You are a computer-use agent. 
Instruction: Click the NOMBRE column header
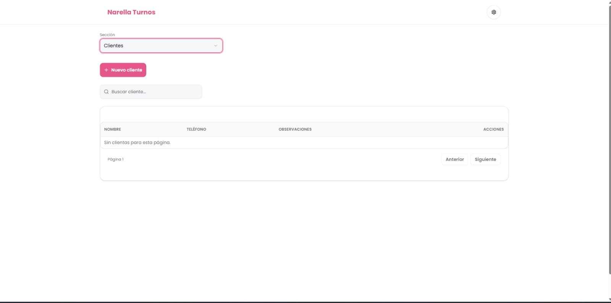pos(113,129)
